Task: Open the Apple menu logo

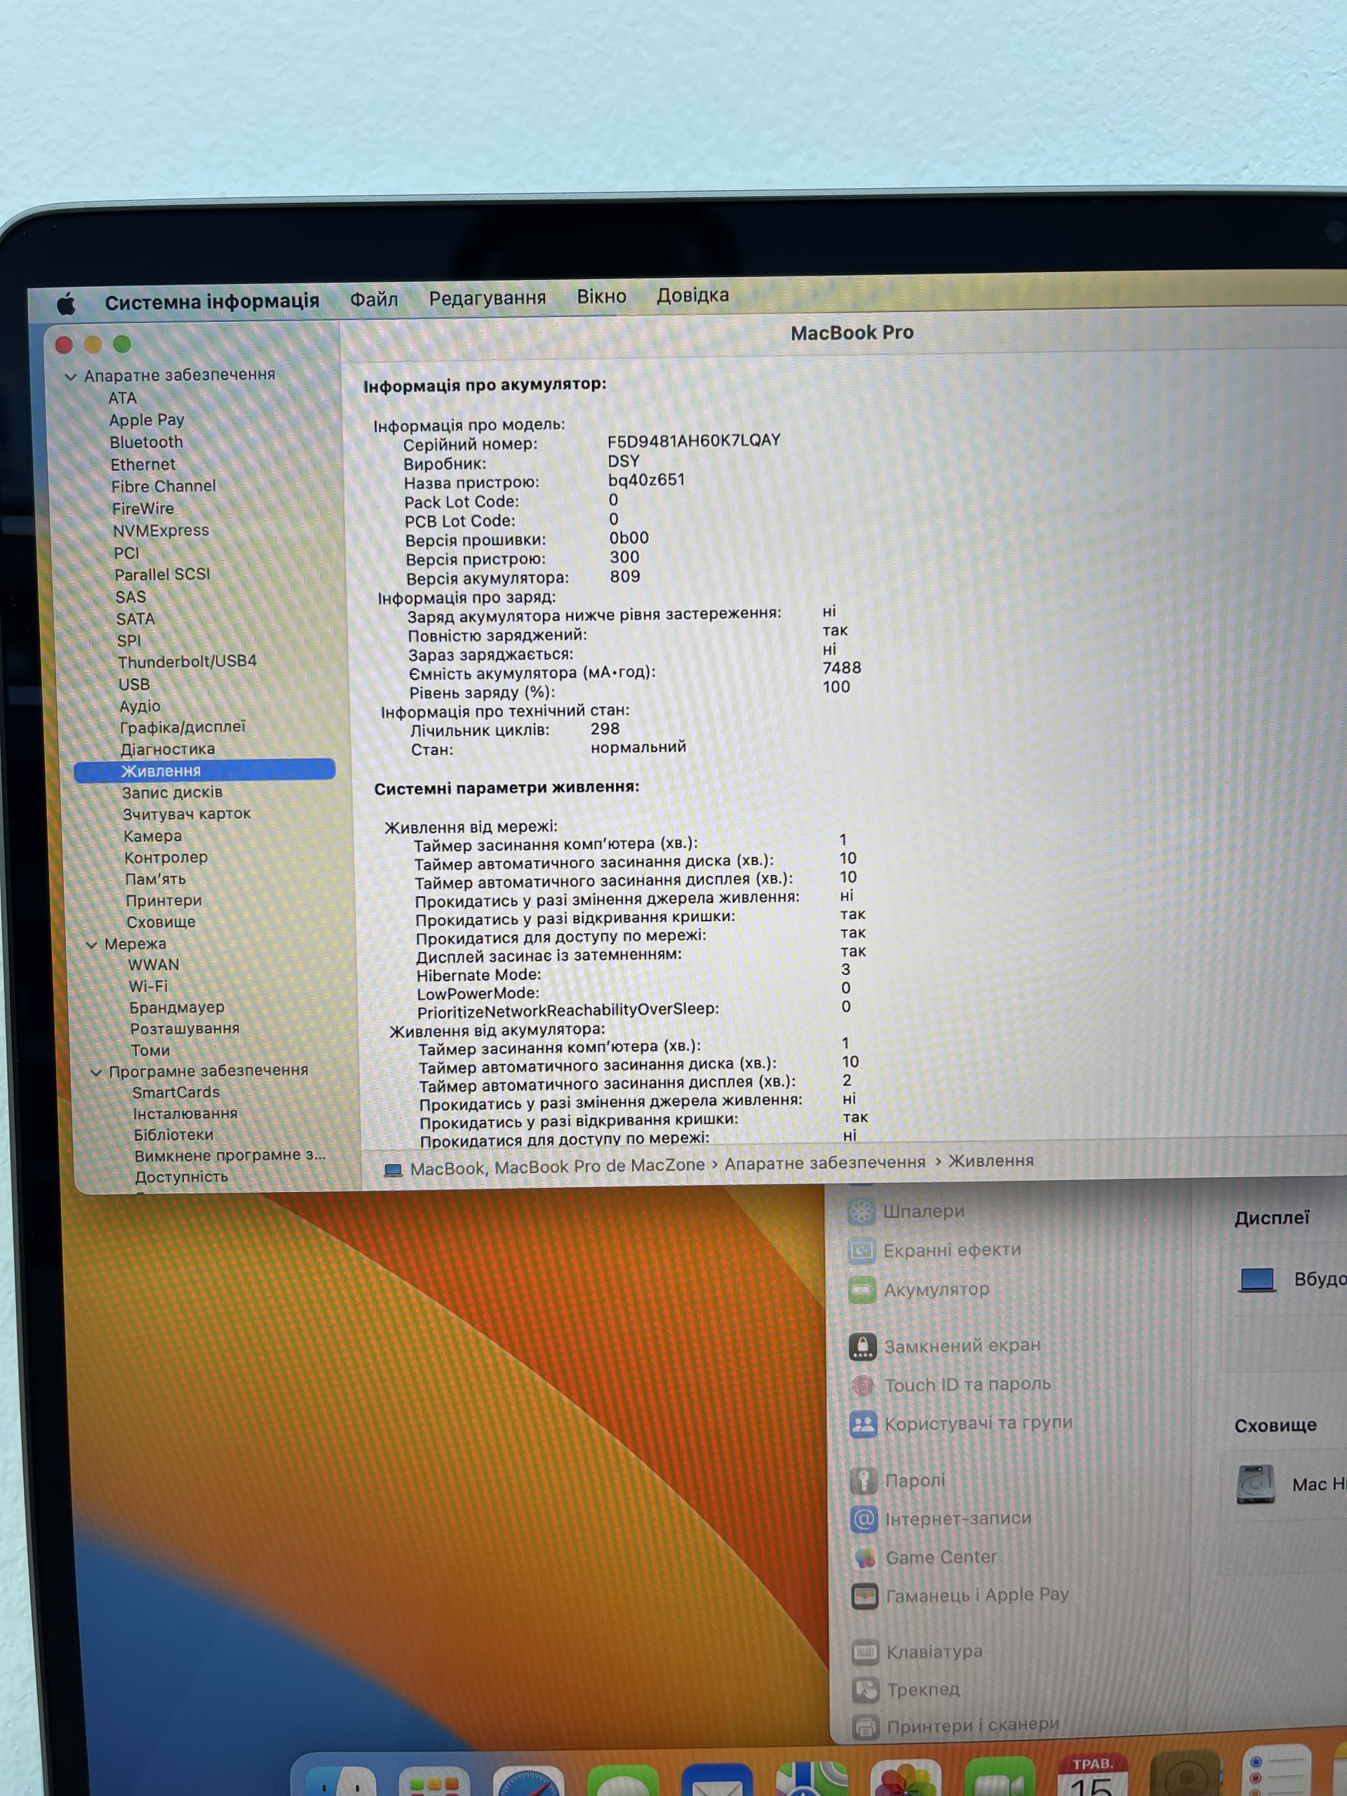Action: click(x=67, y=304)
